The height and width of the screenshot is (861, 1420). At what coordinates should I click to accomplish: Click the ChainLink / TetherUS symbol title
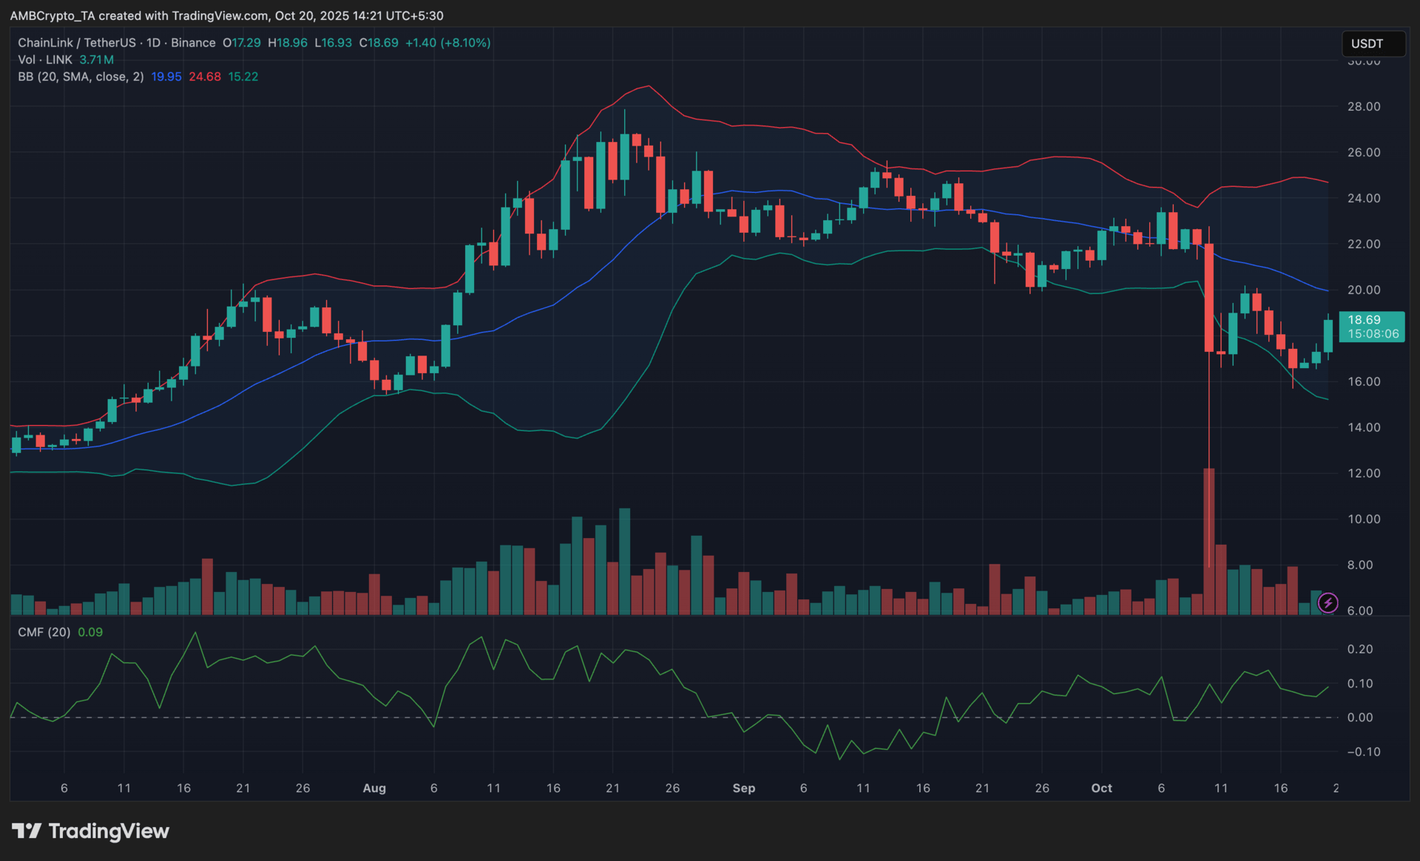[x=77, y=43]
